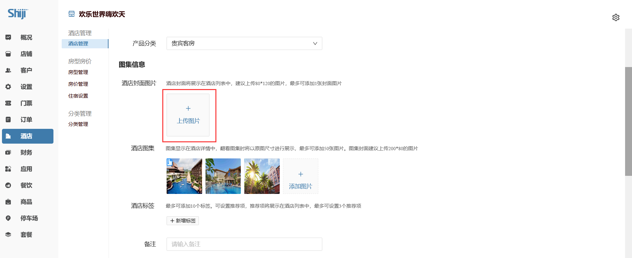Click the 备注 remarks input field
Image resolution: width=632 pixels, height=258 pixels.
(244, 244)
